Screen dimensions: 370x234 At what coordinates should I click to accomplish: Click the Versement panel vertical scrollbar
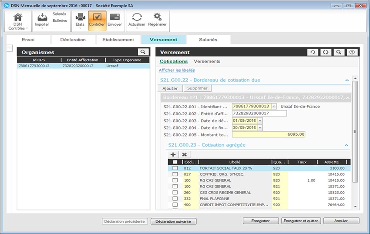355,132
